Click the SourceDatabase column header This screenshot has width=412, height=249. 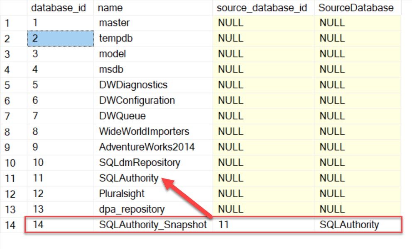coord(358,7)
